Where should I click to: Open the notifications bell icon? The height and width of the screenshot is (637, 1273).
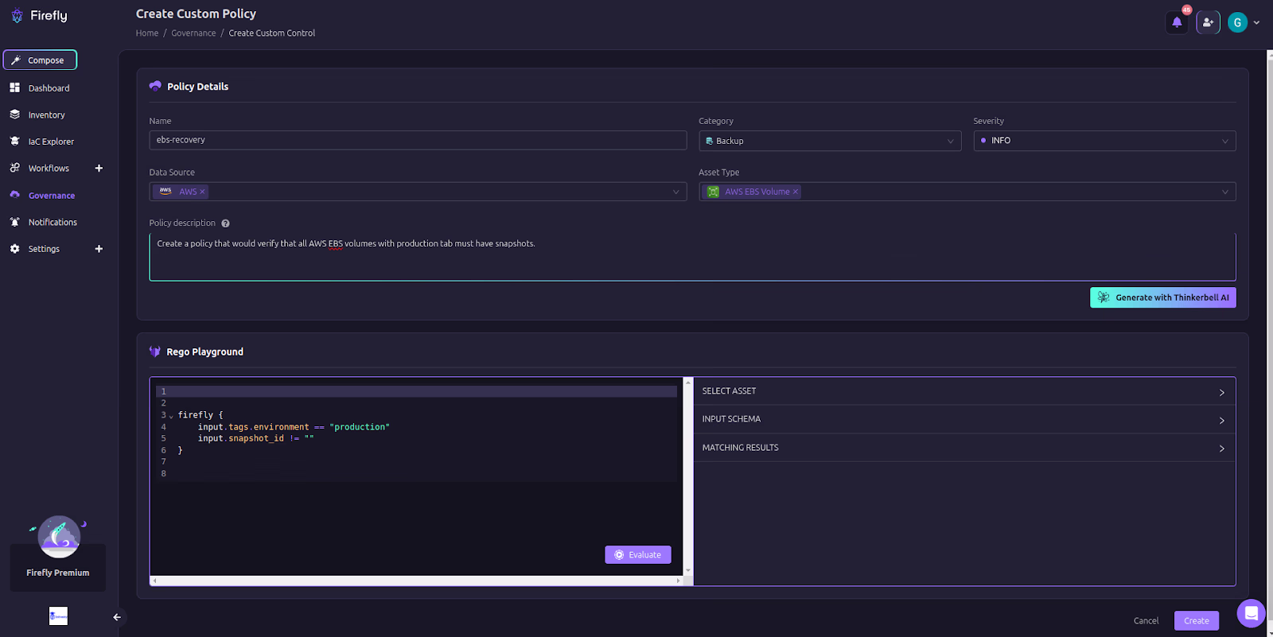coord(1177,22)
